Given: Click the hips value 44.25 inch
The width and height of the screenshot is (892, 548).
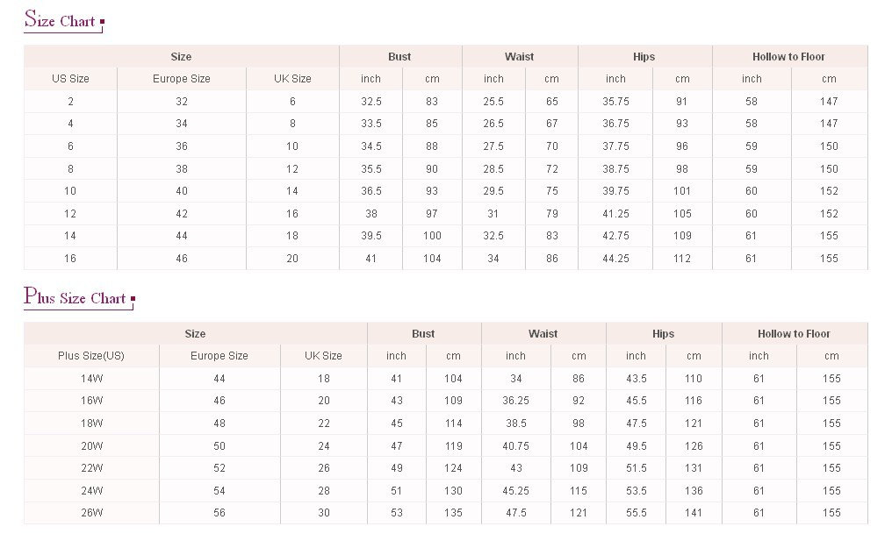Looking at the screenshot, I should tap(615, 259).
